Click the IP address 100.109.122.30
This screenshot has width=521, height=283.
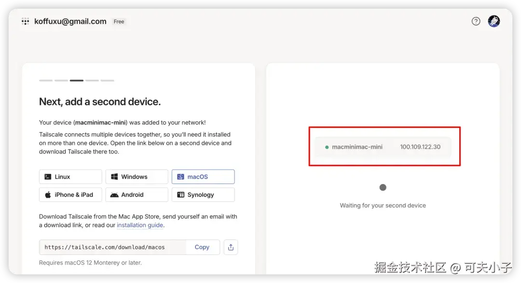pyautogui.click(x=420, y=147)
